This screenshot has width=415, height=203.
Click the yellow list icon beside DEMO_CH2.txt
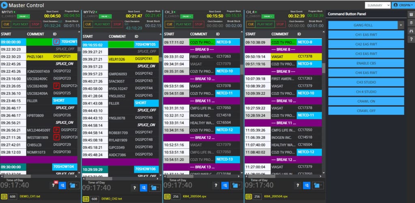coord(86,199)
